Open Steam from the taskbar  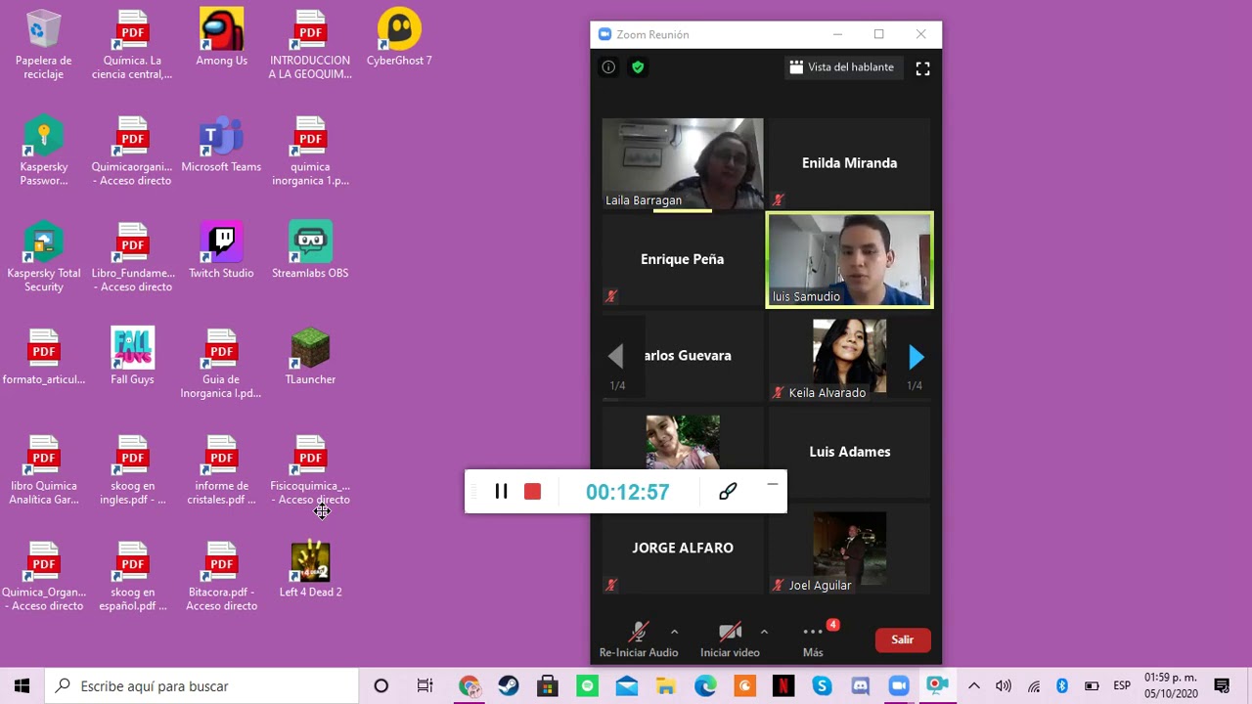tap(509, 685)
